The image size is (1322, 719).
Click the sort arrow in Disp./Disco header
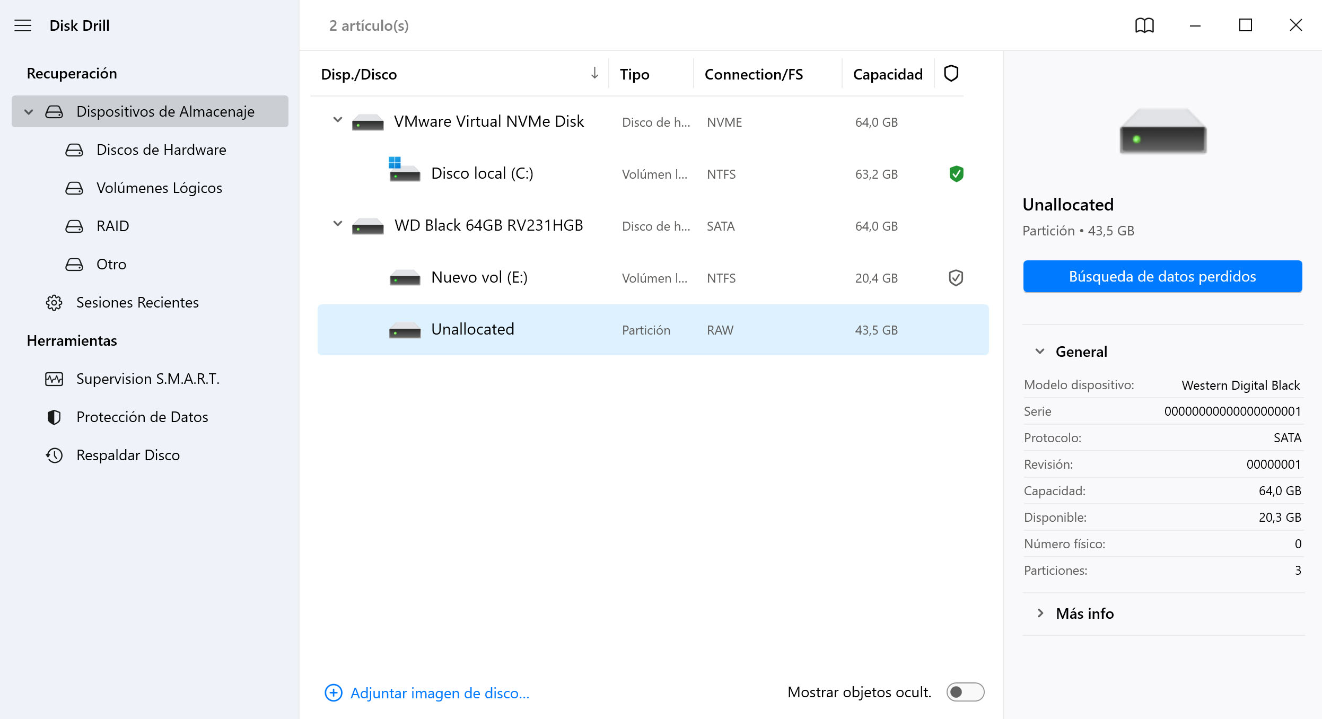click(594, 73)
